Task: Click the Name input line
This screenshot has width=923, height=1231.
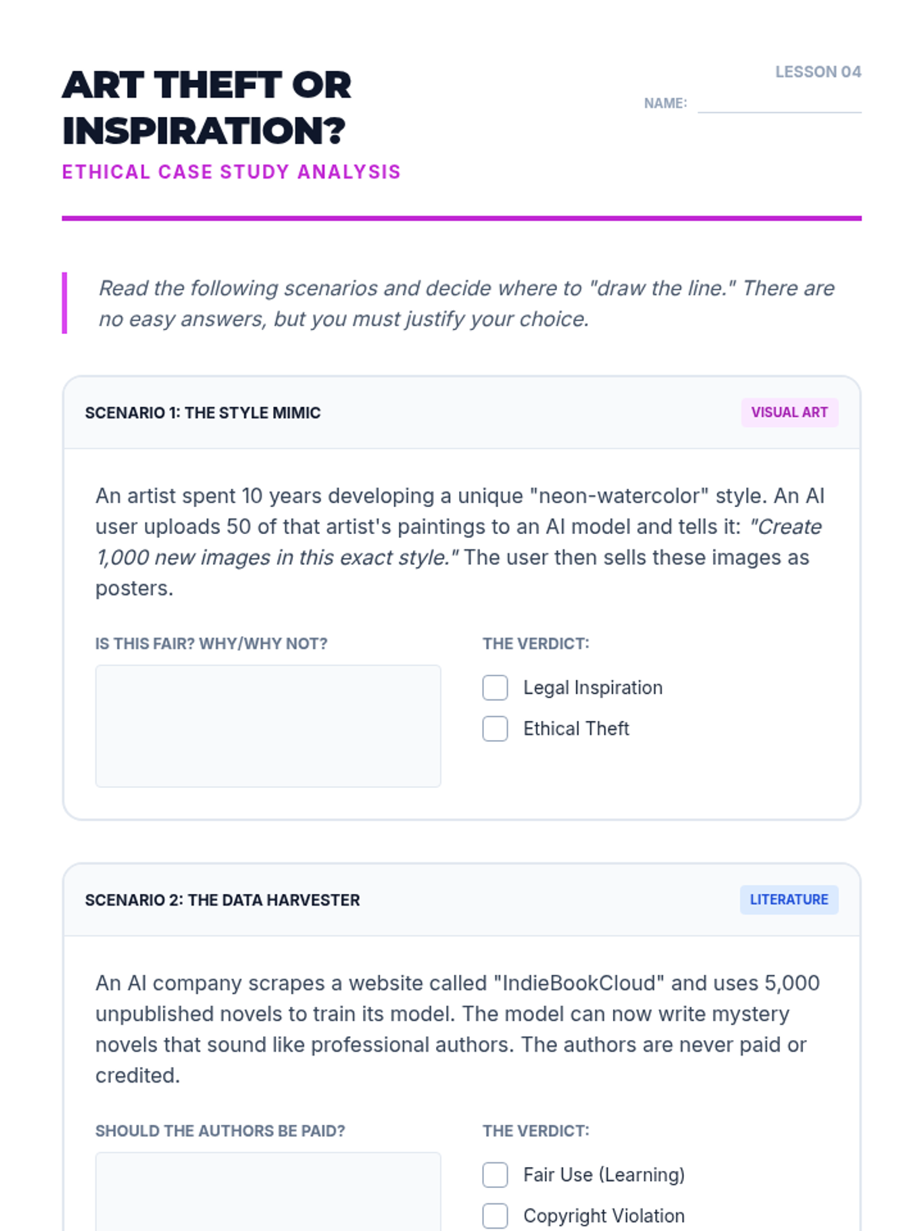Action: [778, 104]
